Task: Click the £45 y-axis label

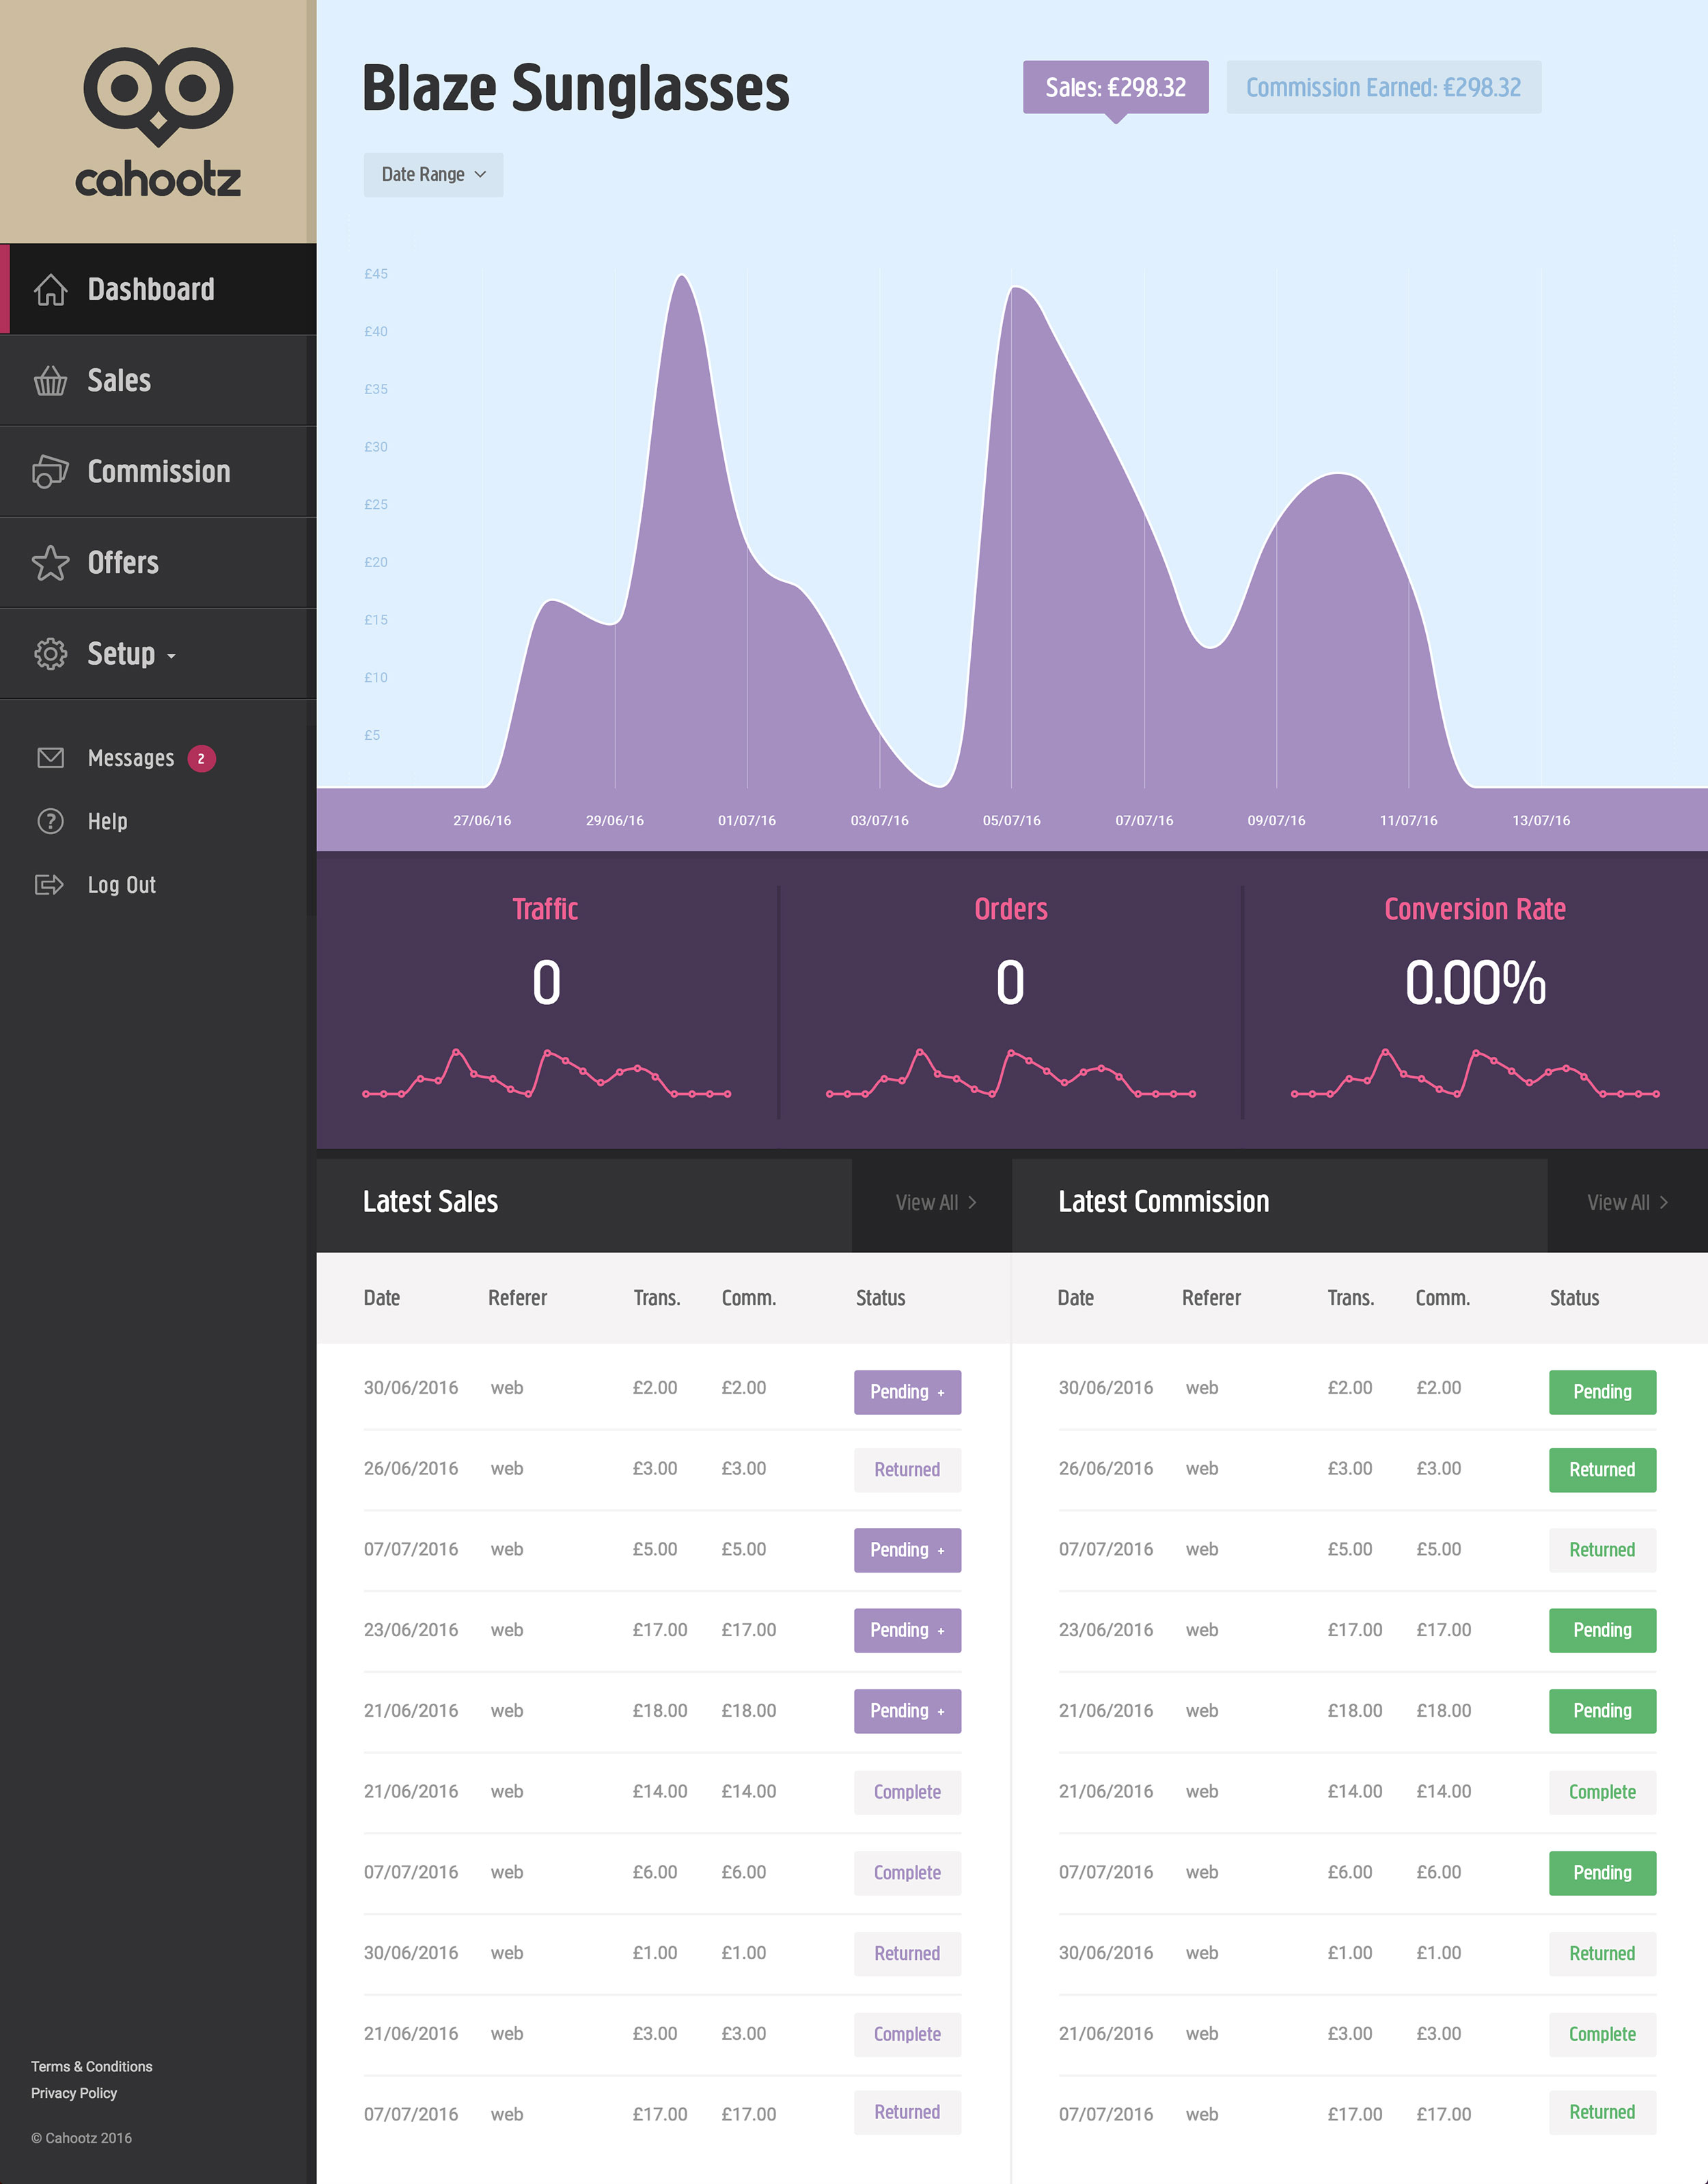Action: [x=376, y=274]
